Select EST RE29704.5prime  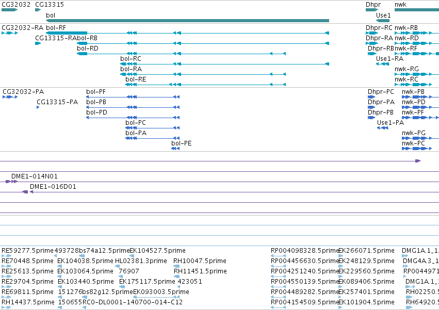click(27, 282)
